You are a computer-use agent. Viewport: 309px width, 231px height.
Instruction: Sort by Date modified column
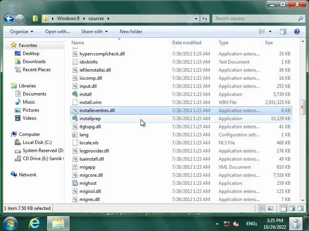[187, 43]
